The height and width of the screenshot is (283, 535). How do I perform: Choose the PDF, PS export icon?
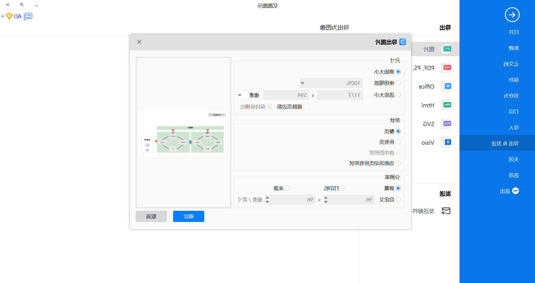point(446,68)
